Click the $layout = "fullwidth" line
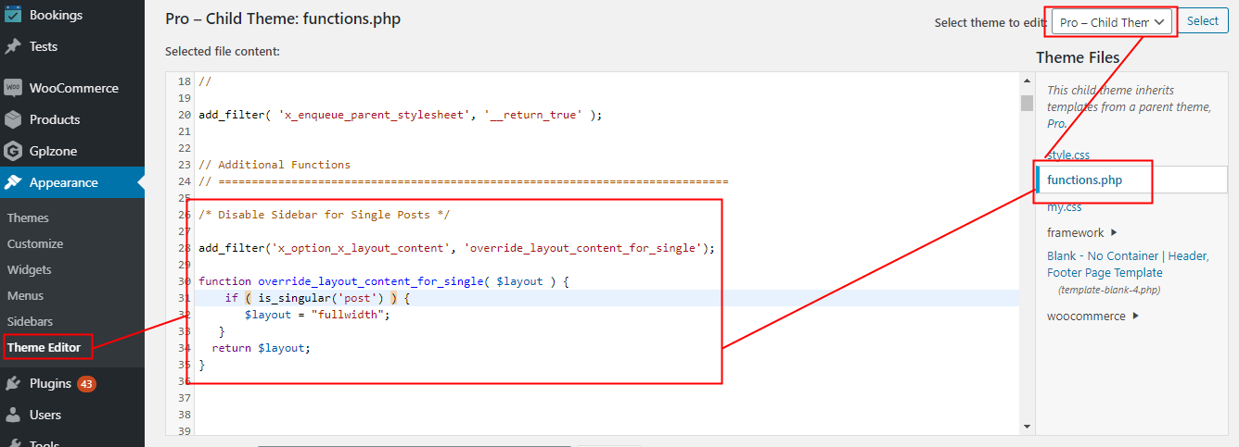This screenshot has width=1239, height=447. point(317,315)
